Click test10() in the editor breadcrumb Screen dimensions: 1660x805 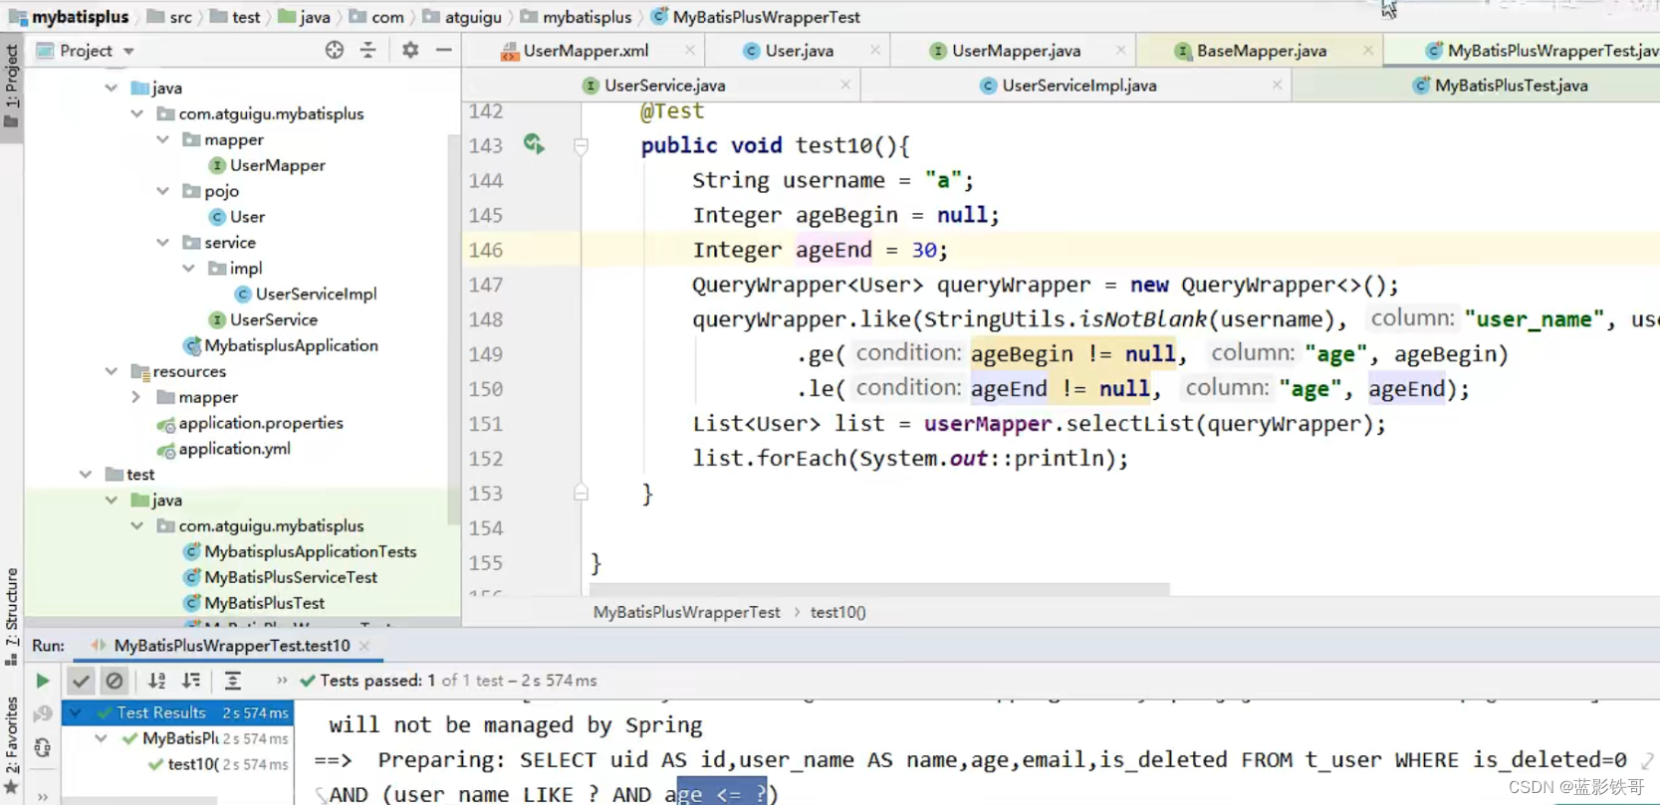pos(837,613)
